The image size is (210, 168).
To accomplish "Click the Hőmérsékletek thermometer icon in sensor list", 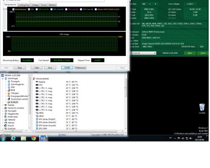I will 34,79.
